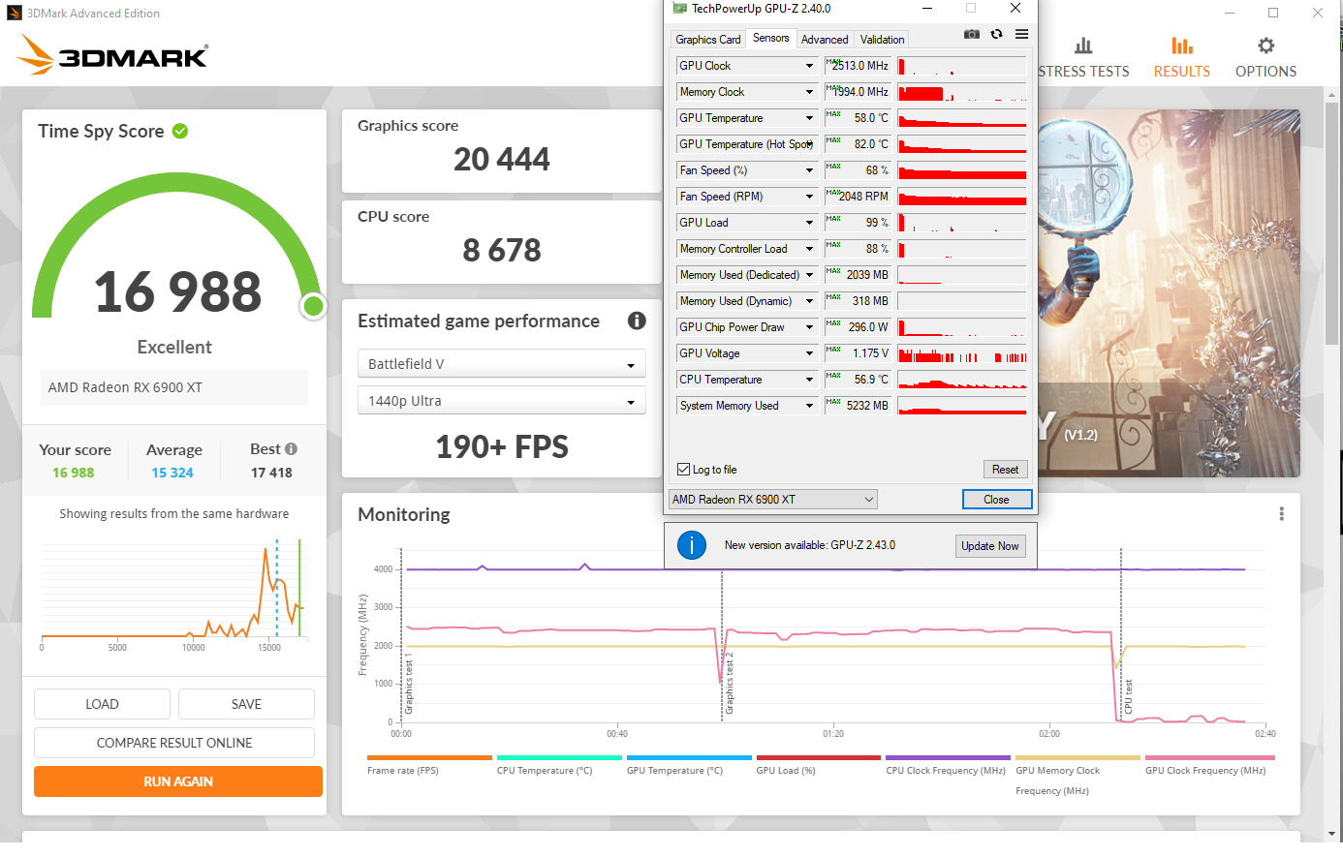Click the info icon next to Estimated game performance
Viewport: 1343px width, 857px height.
[637, 321]
